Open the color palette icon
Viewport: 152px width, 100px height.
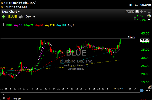click(149, 16)
